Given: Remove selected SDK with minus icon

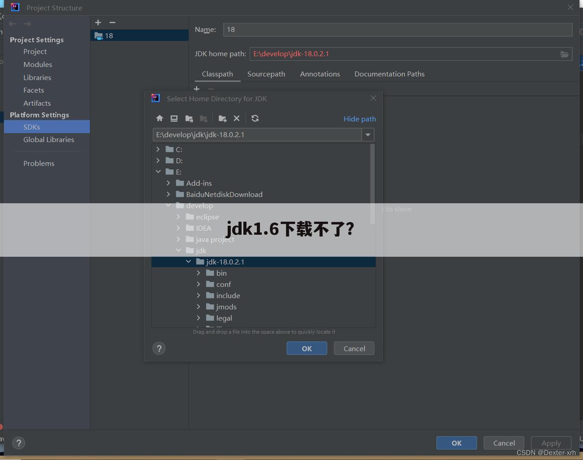Looking at the screenshot, I should pyautogui.click(x=112, y=22).
